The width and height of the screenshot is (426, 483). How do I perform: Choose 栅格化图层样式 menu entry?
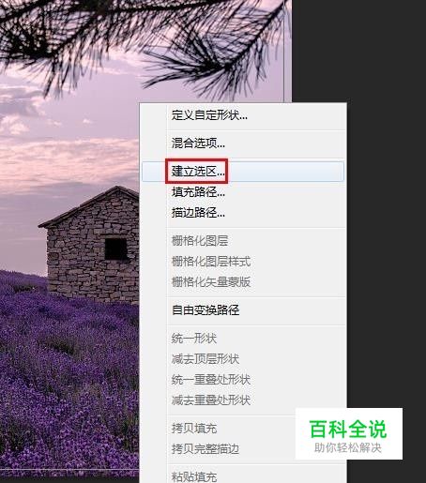tap(243, 262)
